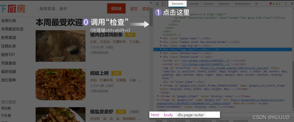Click the 蚂蚁上树 recipe thumbnail
The image size is (294, 122).
tap(60, 84)
